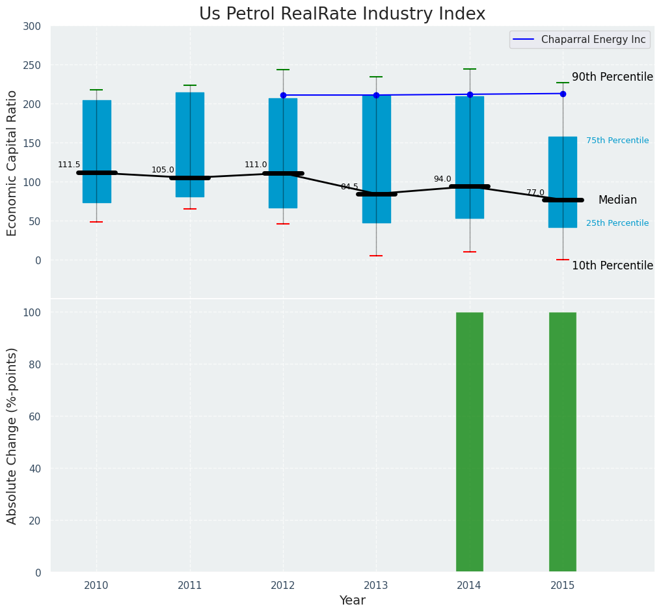This screenshot has width=661, height=613.
Task: Click the 94.0 median value label
Action: click(442, 179)
